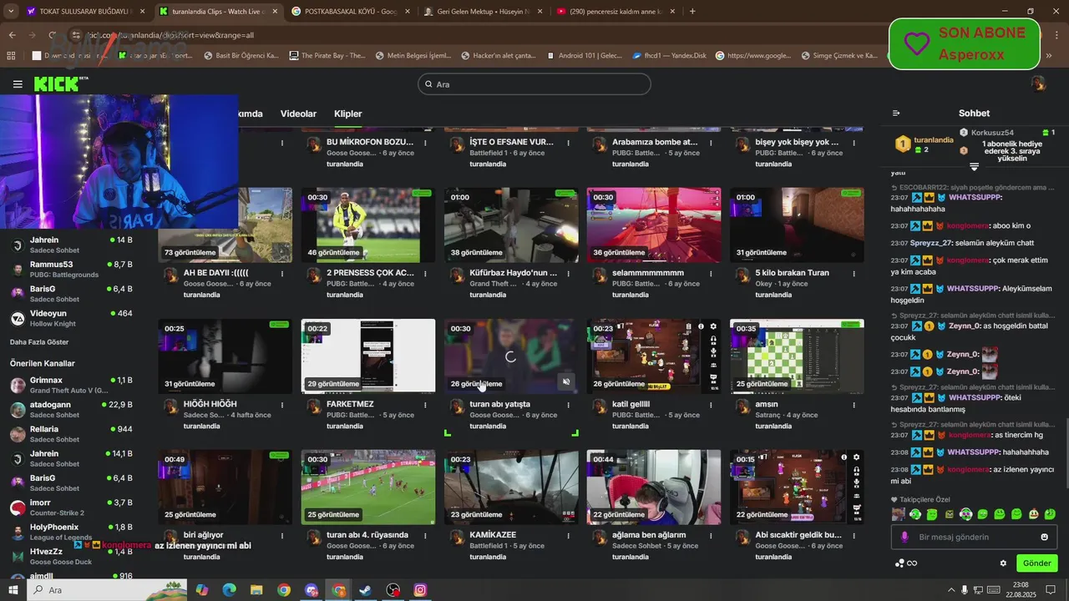Click Daha Fazla Göster link
This screenshot has width=1069, height=601.
[39, 342]
